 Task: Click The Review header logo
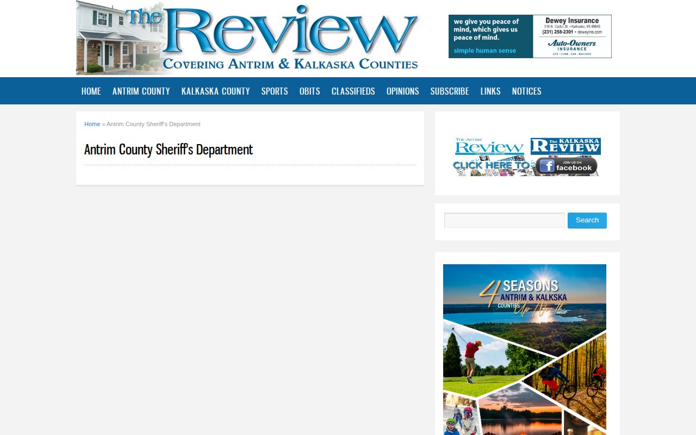tap(248, 38)
